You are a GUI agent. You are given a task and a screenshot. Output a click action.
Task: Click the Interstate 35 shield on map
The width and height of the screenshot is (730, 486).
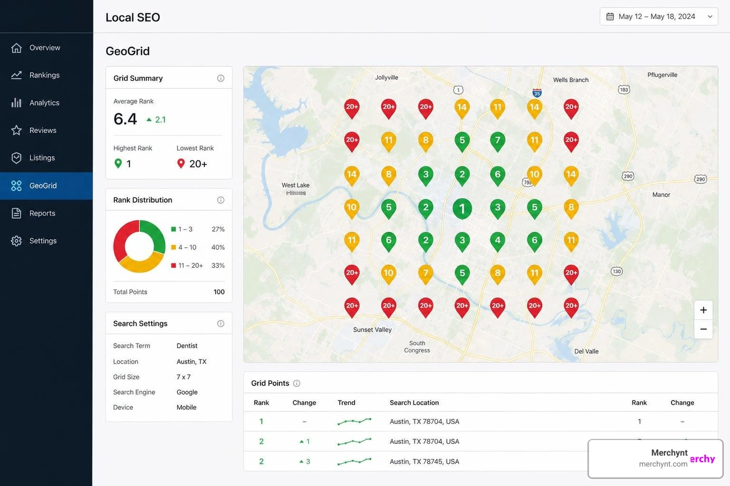(537, 92)
